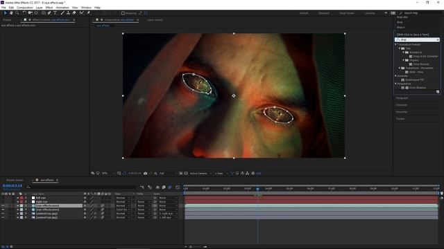Toggle visibility eye of layer 3 eye effects
Image resolution: width=444 pixels, height=249 pixels.
coord(3,206)
